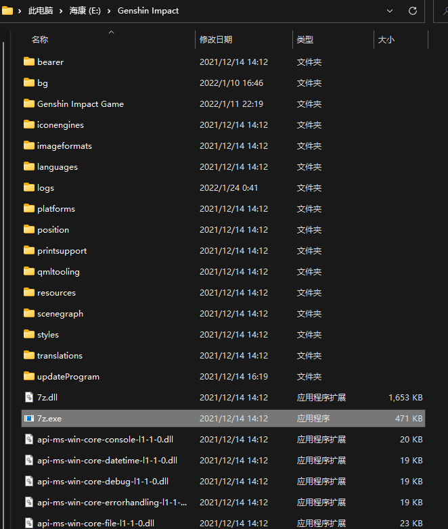Click the iconengines folder icon
Image resolution: width=448 pixels, height=529 pixels.
point(29,124)
